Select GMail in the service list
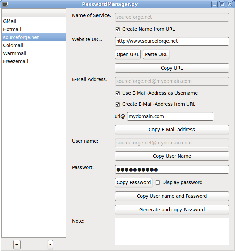This screenshot has width=235, height=251. click(x=34, y=21)
